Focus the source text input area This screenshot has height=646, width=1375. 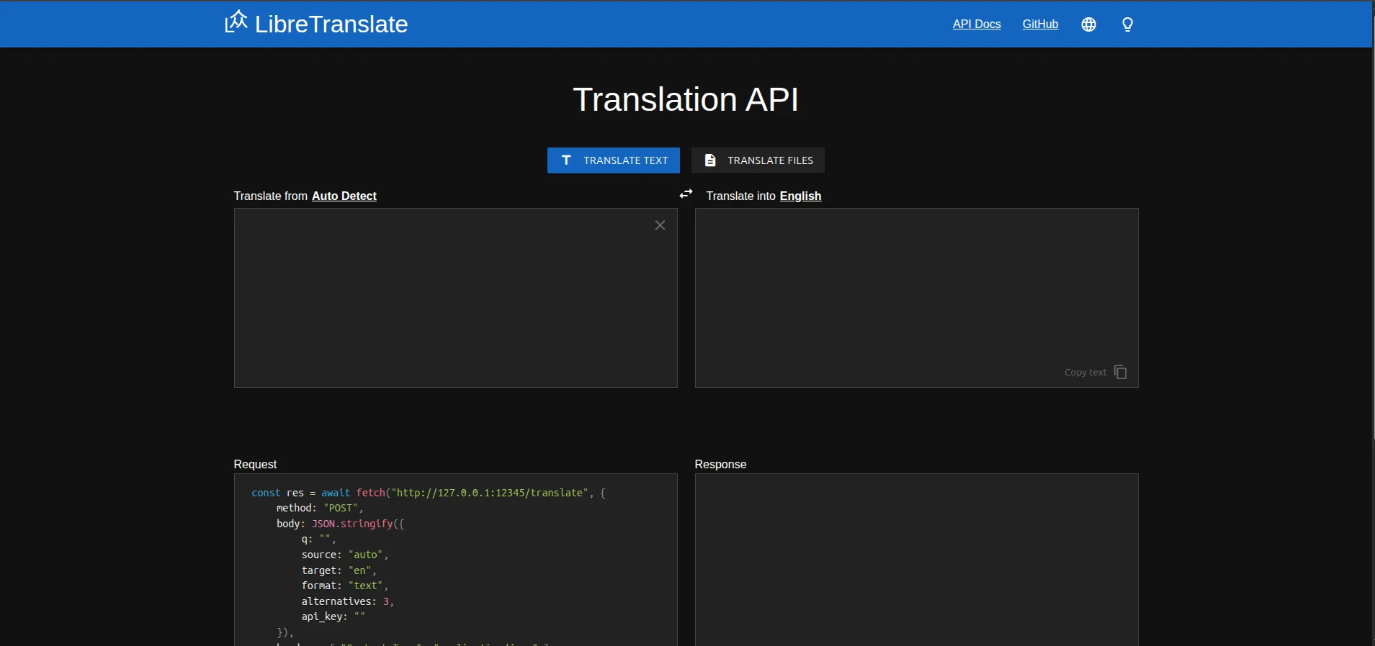455,298
